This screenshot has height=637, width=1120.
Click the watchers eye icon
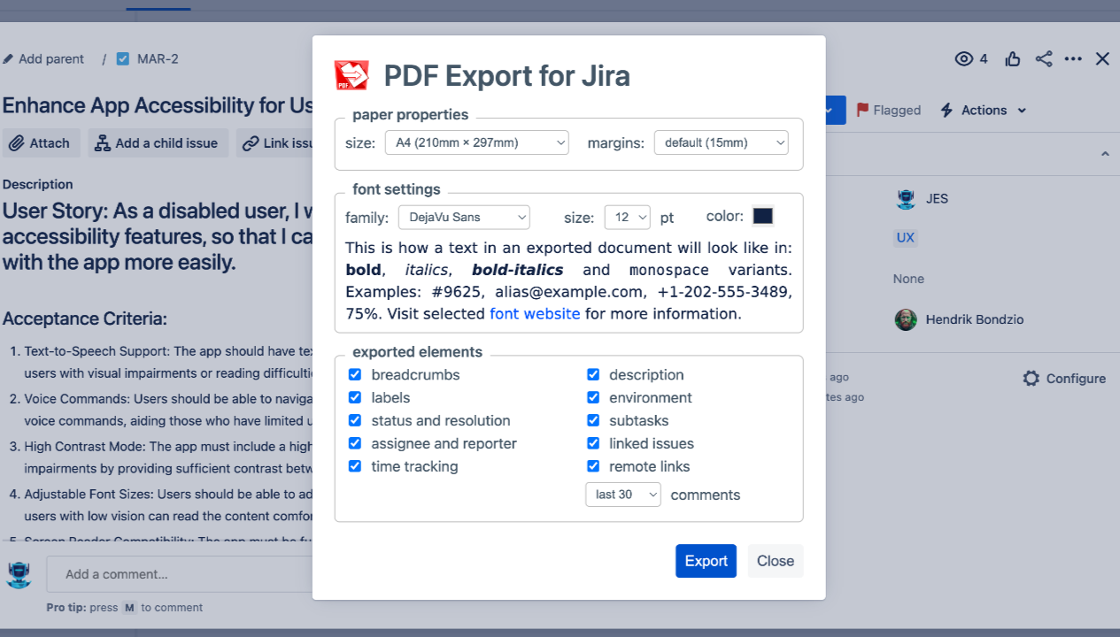(964, 59)
